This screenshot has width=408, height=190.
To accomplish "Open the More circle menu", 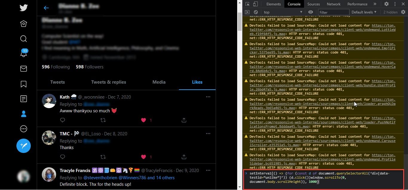I will click(24, 129).
